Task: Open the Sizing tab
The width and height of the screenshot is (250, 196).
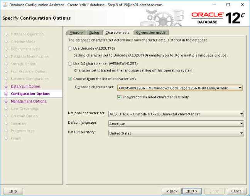Action: 94,33
